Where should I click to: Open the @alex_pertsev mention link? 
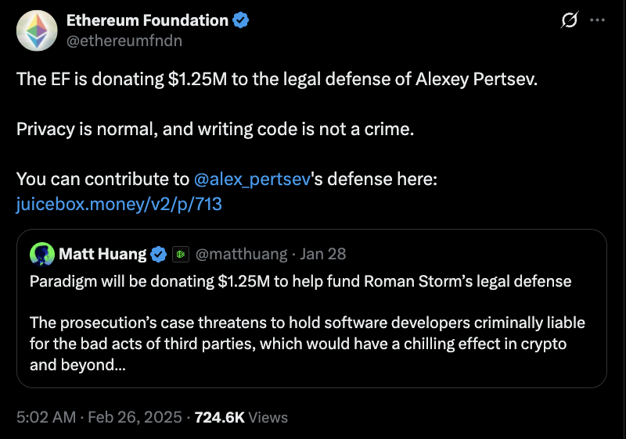click(x=252, y=179)
